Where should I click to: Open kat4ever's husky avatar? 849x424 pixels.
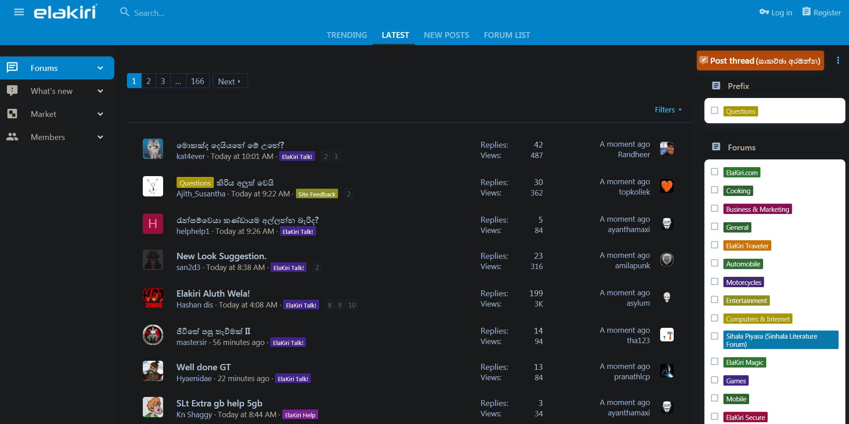153,149
